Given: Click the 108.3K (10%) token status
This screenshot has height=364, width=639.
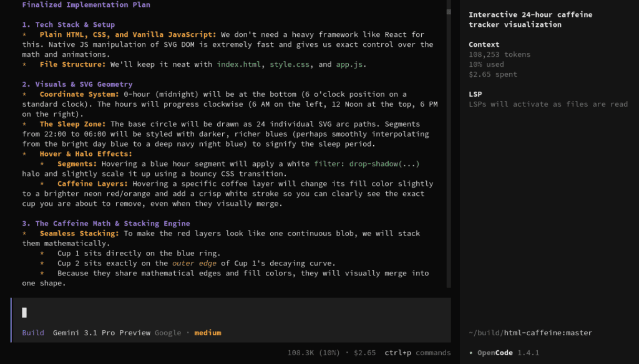Looking at the screenshot, I should [x=313, y=353].
